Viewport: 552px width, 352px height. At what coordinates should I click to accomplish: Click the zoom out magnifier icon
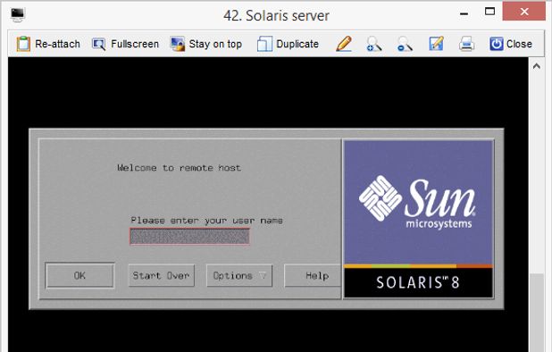pos(405,44)
